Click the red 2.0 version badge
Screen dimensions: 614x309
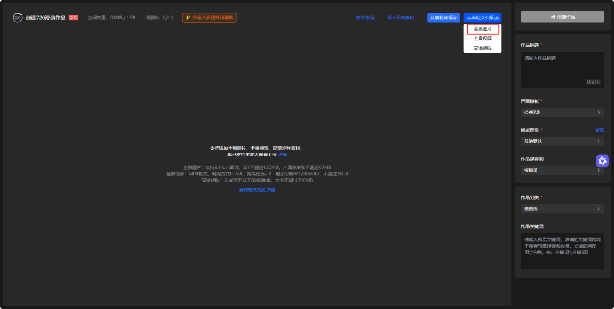73,18
